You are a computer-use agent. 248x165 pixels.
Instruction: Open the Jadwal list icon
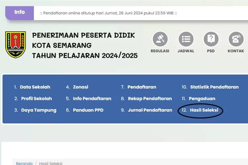[x=186, y=39]
